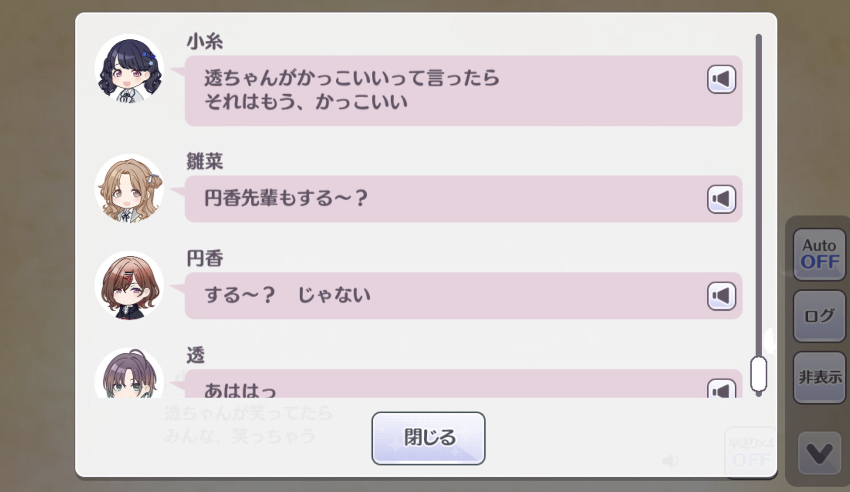Toggle Auto mode OFF button

pyautogui.click(x=819, y=254)
